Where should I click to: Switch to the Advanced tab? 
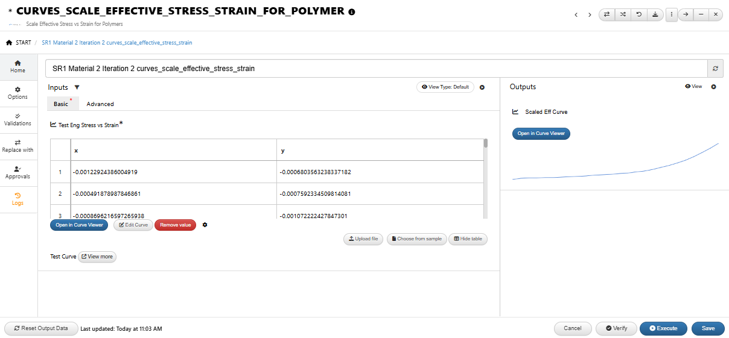click(100, 104)
